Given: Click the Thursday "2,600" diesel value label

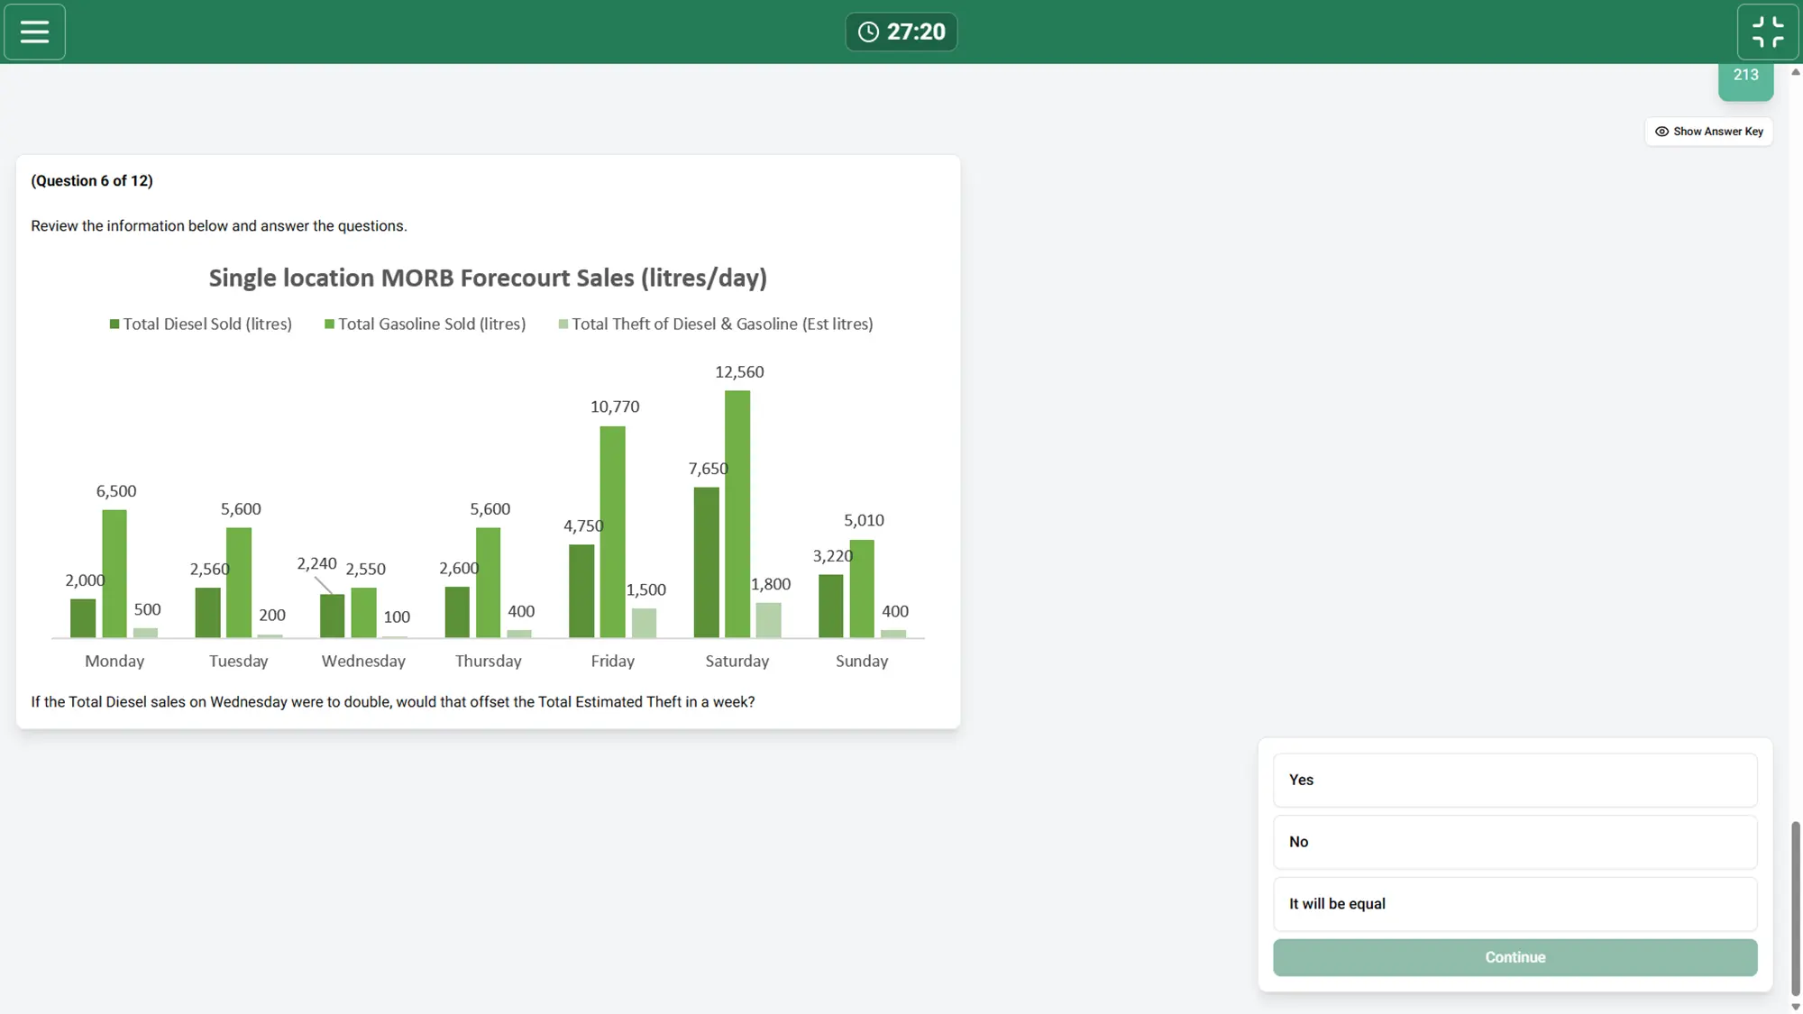Looking at the screenshot, I should click(x=459, y=569).
